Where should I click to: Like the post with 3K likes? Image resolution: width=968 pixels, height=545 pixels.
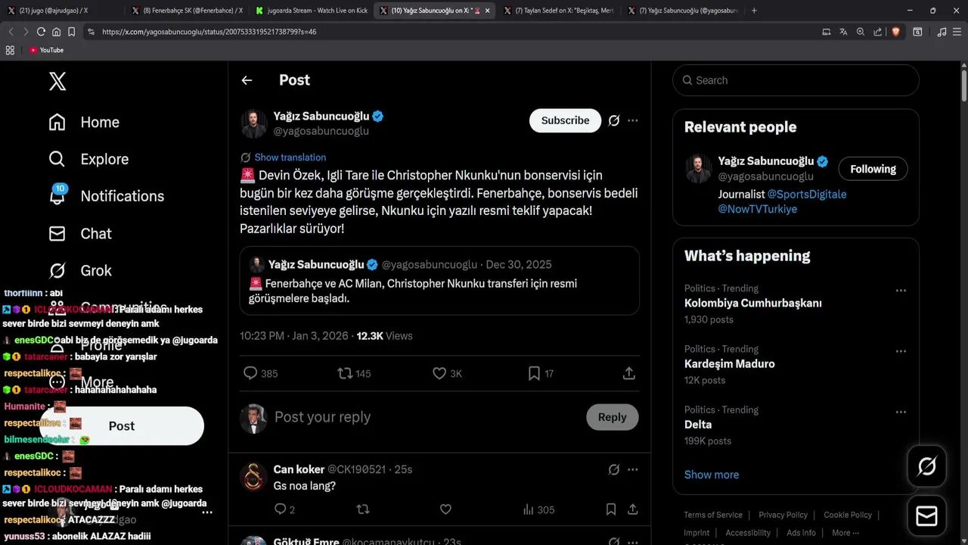point(439,373)
